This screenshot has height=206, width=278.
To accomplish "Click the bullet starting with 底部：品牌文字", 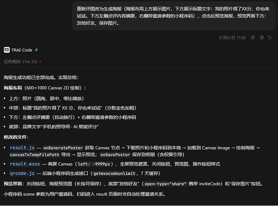I will (x=54, y=126).
